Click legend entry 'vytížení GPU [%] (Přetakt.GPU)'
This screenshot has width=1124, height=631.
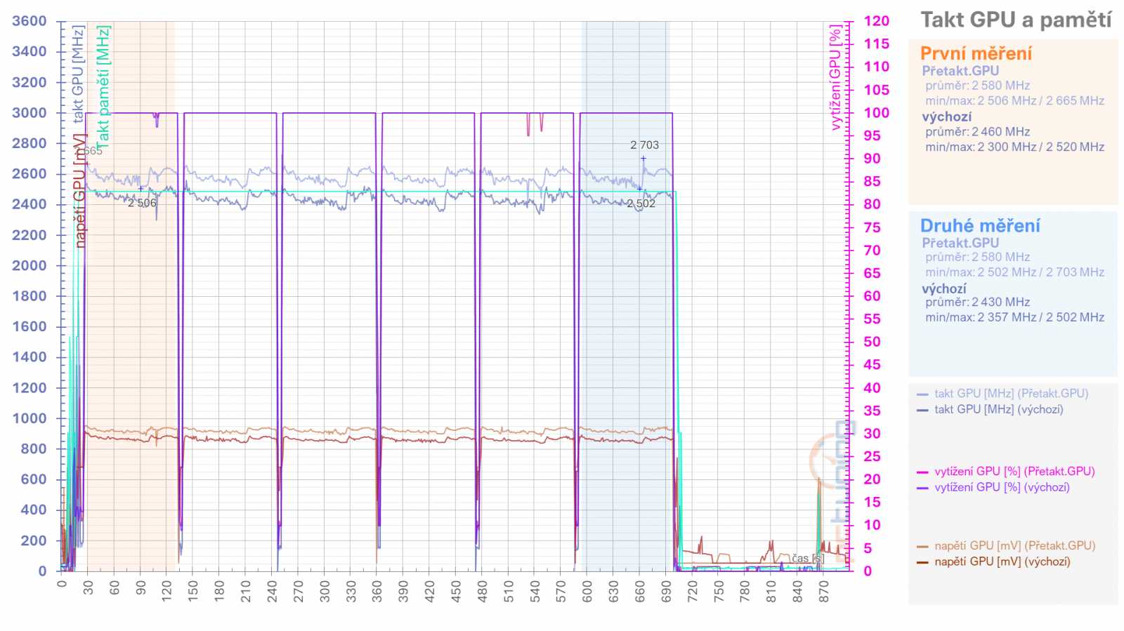point(1014,471)
